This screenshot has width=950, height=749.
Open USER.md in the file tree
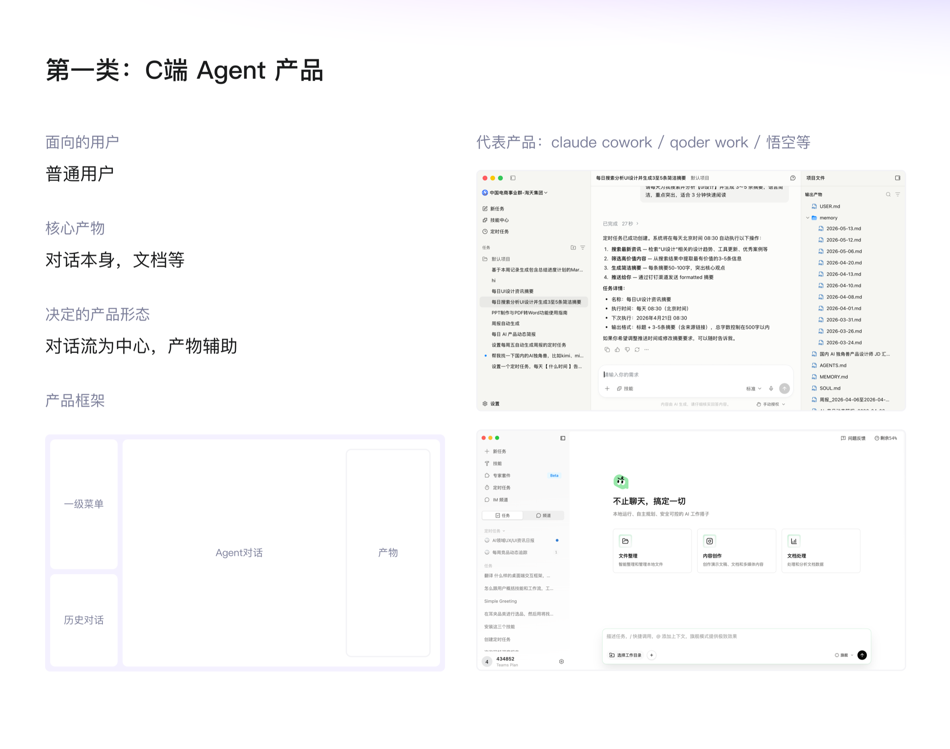(826, 206)
